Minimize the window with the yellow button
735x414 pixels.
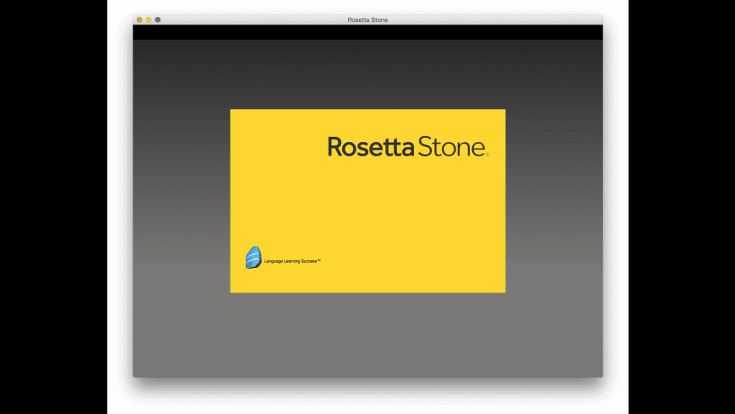(x=149, y=19)
